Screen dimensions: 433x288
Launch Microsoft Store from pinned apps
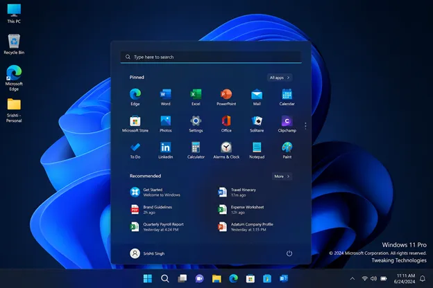tap(135, 124)
